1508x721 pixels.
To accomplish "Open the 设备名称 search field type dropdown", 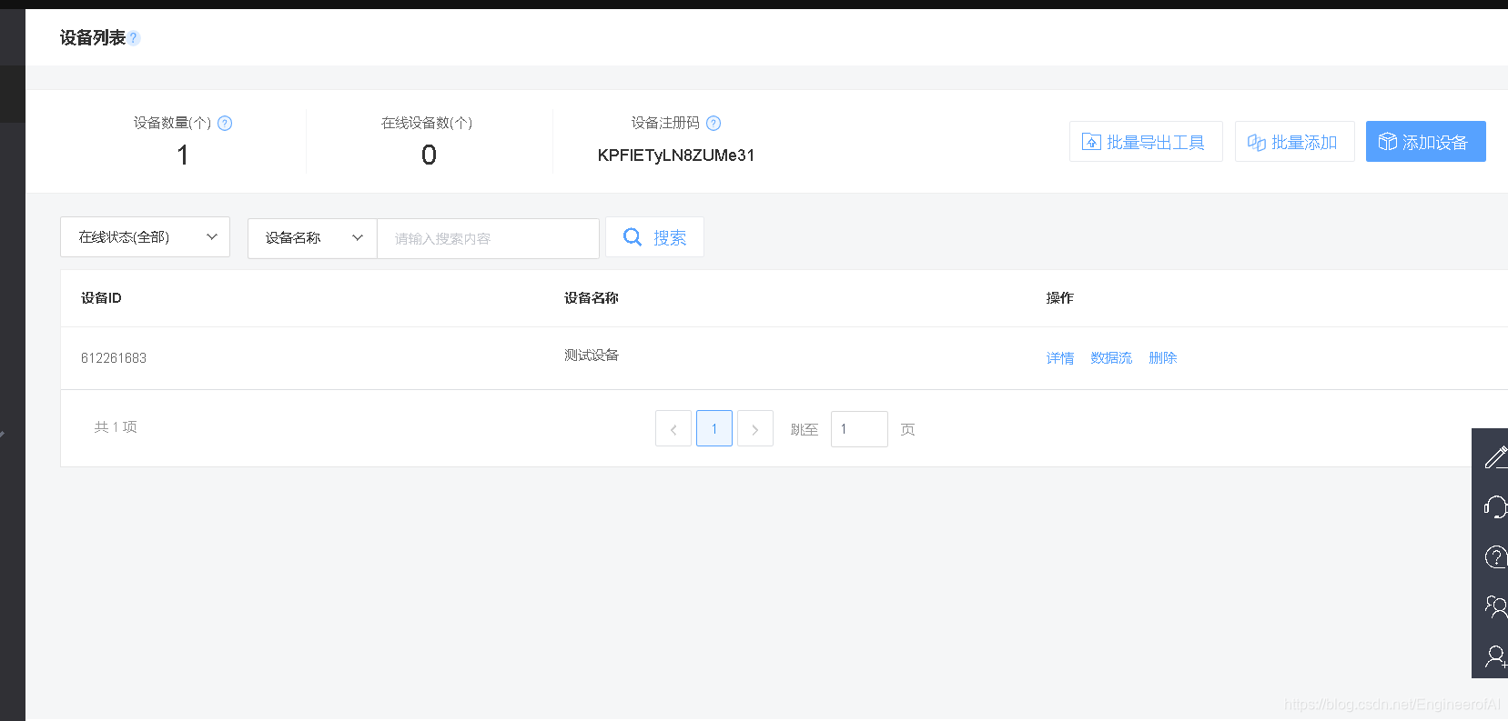I will click(312, 238).
